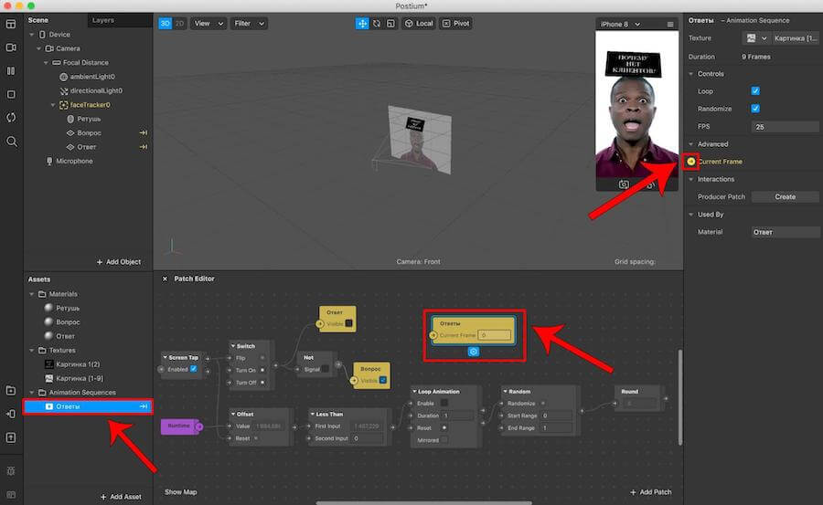Click the camera video icon in left sidebar
This screenshot has width=823, height=505.
point(11,47)
